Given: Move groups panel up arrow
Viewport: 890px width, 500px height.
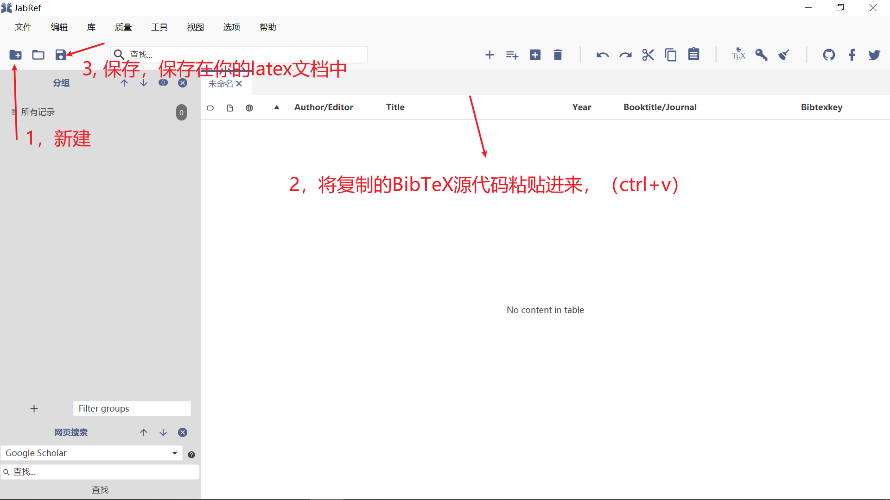Looking at the screenshot, I should [124, 83].
